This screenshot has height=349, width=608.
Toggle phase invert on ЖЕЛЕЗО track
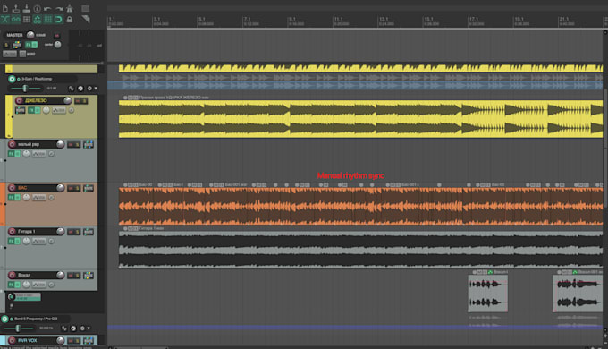[72, 111]
